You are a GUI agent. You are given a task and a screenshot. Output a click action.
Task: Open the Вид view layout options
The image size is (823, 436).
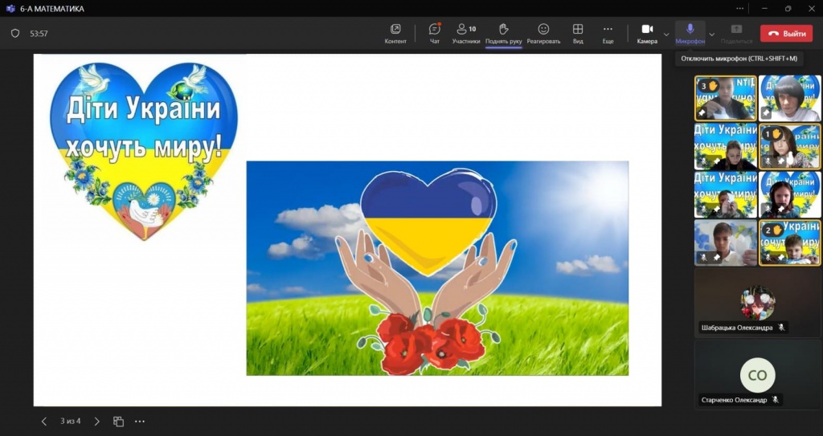pyautogui.click(x=578, y=33)
